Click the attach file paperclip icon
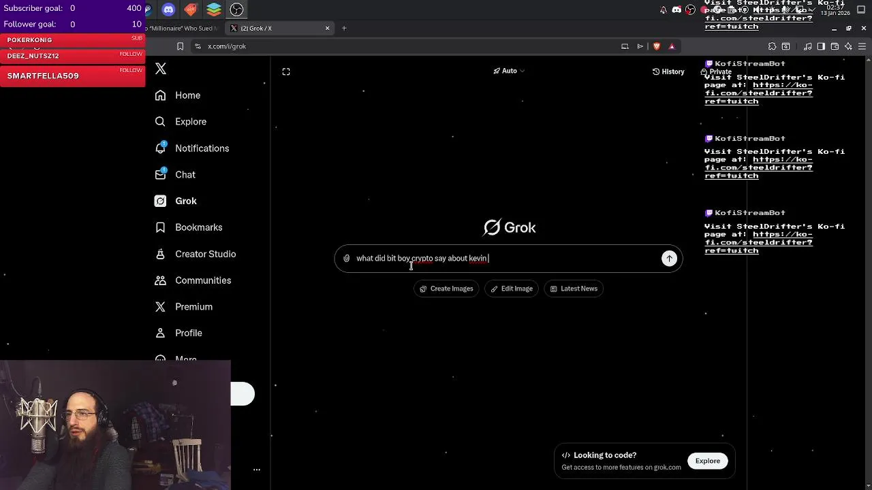 pos(346,259)
